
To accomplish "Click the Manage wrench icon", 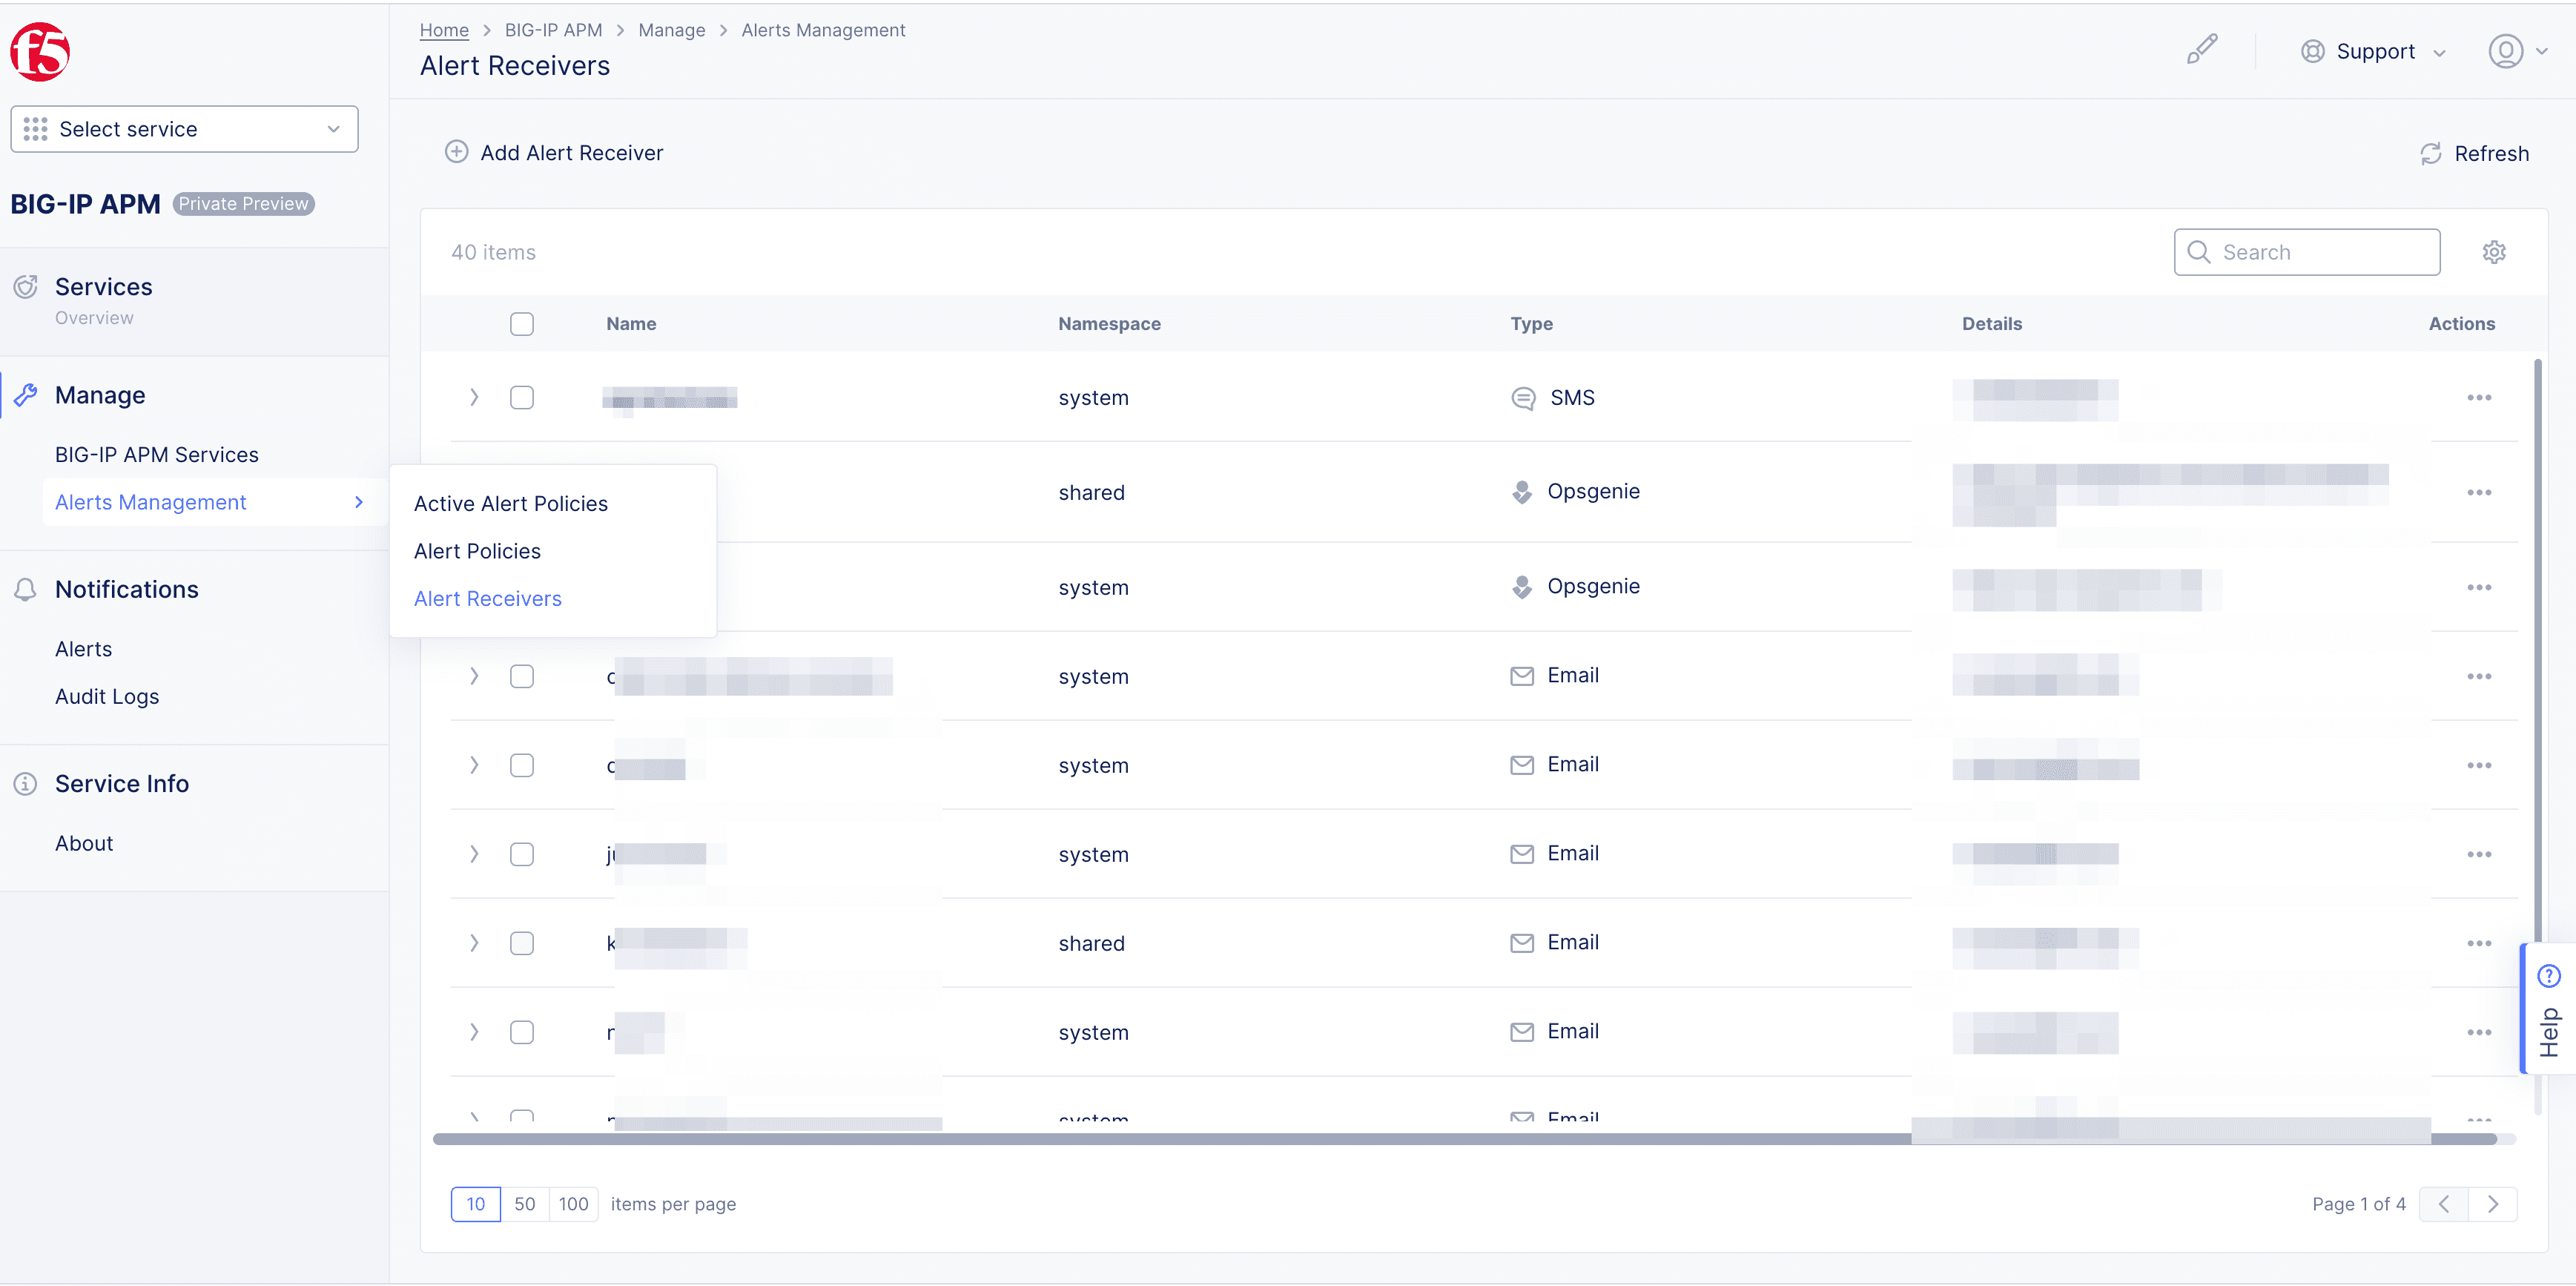I will pyautogui.click(x=26, y=395).
